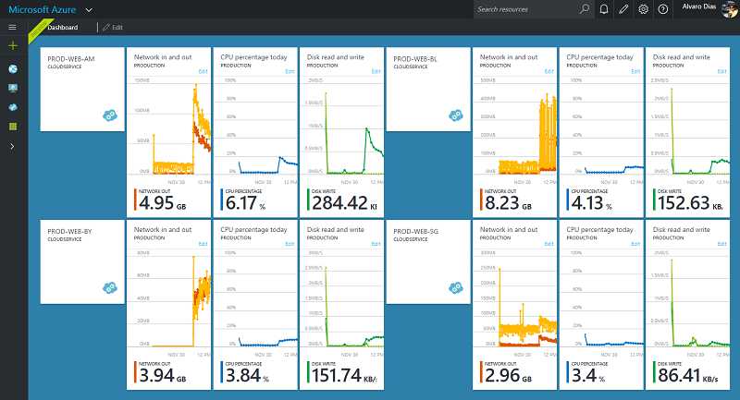Click Edit on the PROD-WEB-SG Disk read and write chart
This screenshot has height=400, width=740.
[x=722, y=244]
